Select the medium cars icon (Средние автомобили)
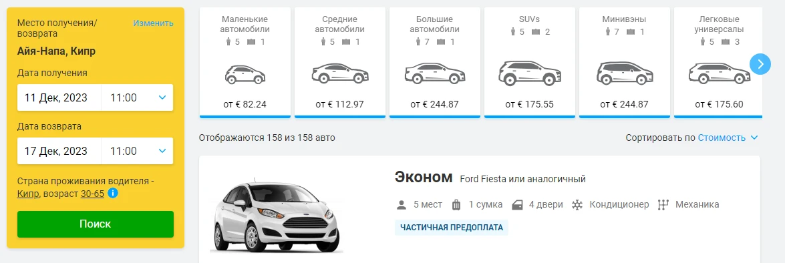 [x=340, y=74]
